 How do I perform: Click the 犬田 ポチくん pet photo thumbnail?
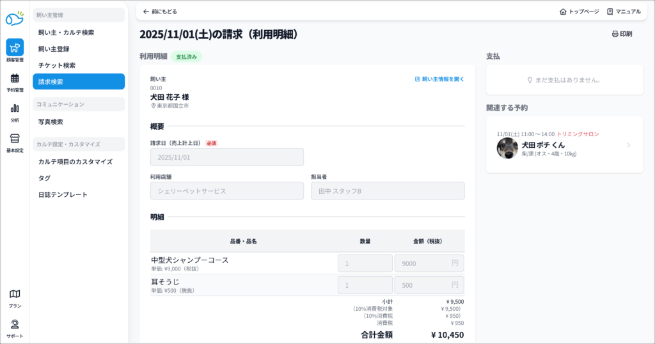(x=507, y=148)
